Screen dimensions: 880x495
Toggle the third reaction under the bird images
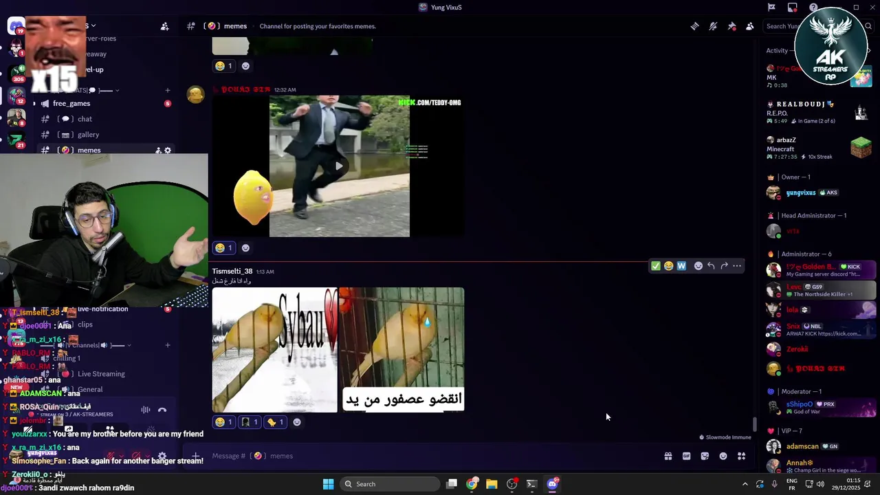[276, 422]
